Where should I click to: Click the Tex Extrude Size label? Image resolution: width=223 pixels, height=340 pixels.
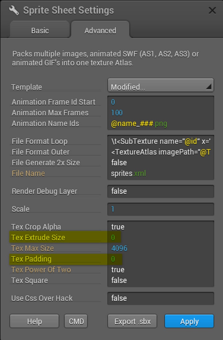point(38,237)
